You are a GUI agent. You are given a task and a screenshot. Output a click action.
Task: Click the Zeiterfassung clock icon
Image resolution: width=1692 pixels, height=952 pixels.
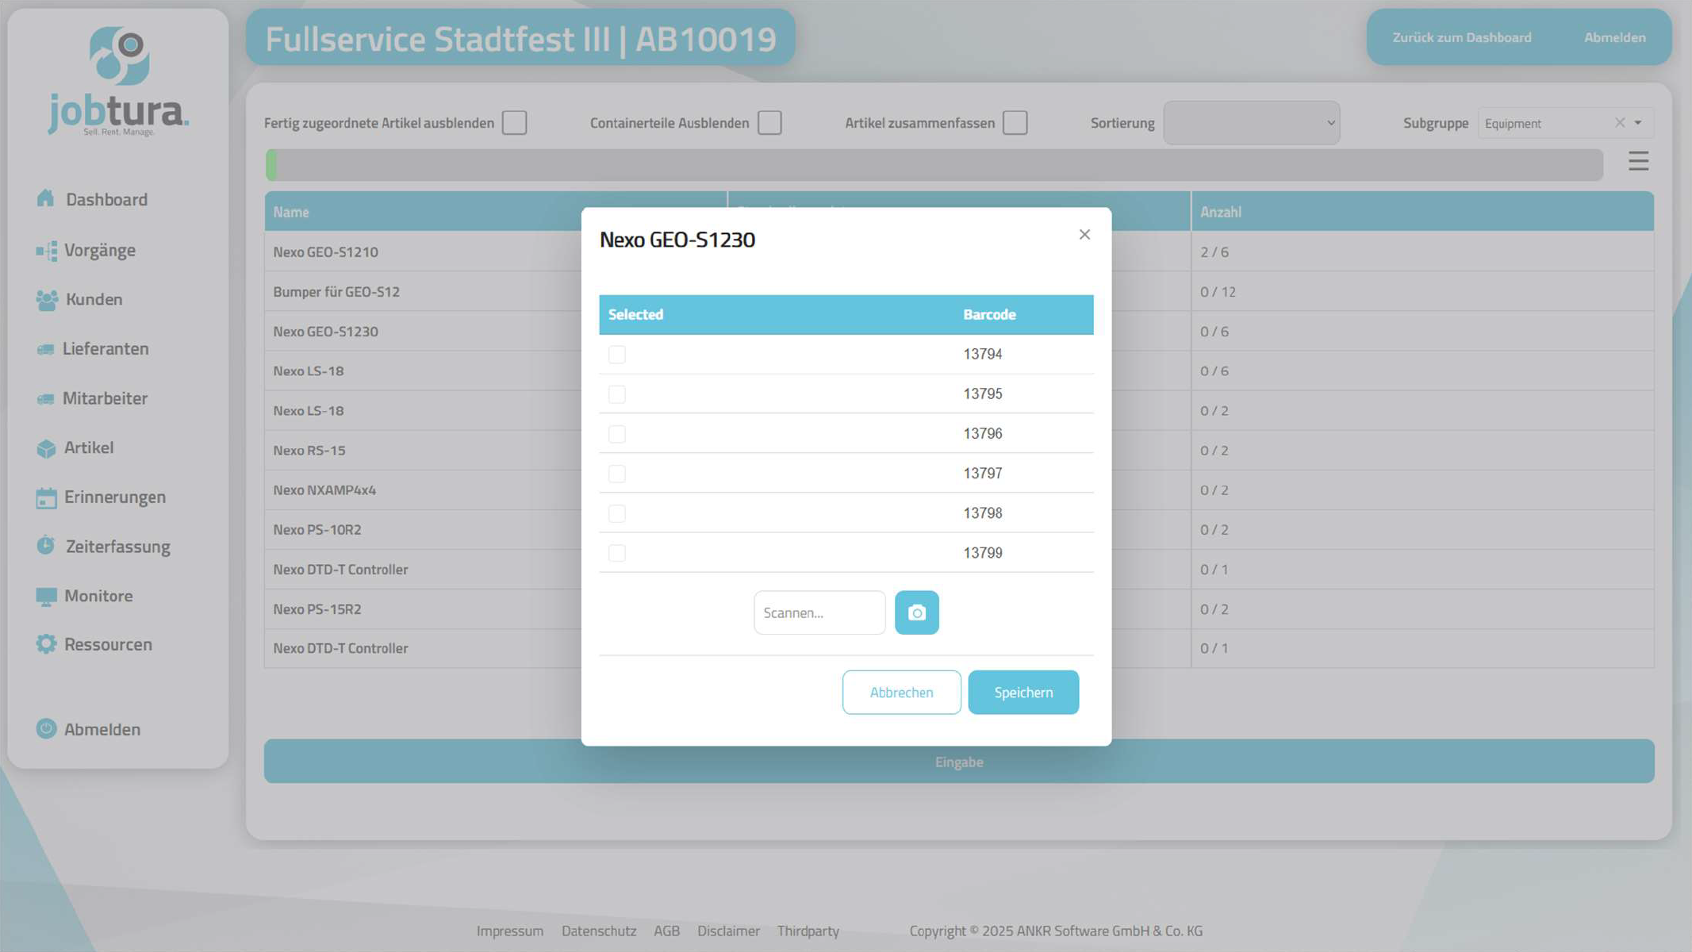(x=46, y=546)
